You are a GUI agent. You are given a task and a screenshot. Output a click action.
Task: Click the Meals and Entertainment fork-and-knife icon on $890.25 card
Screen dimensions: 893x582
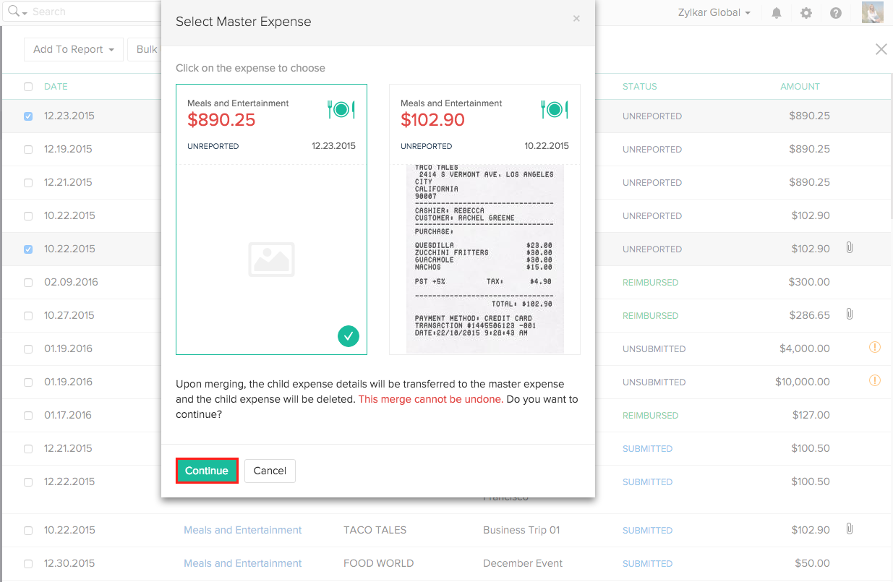(341, 109)
